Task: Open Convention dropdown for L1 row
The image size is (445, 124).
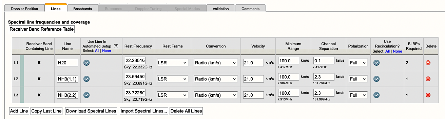Action: 216,63
